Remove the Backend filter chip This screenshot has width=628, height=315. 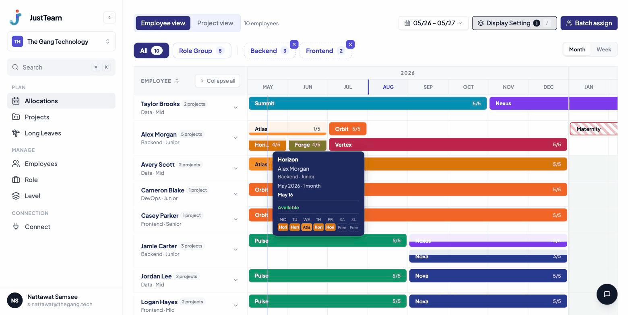click(294, 44)
